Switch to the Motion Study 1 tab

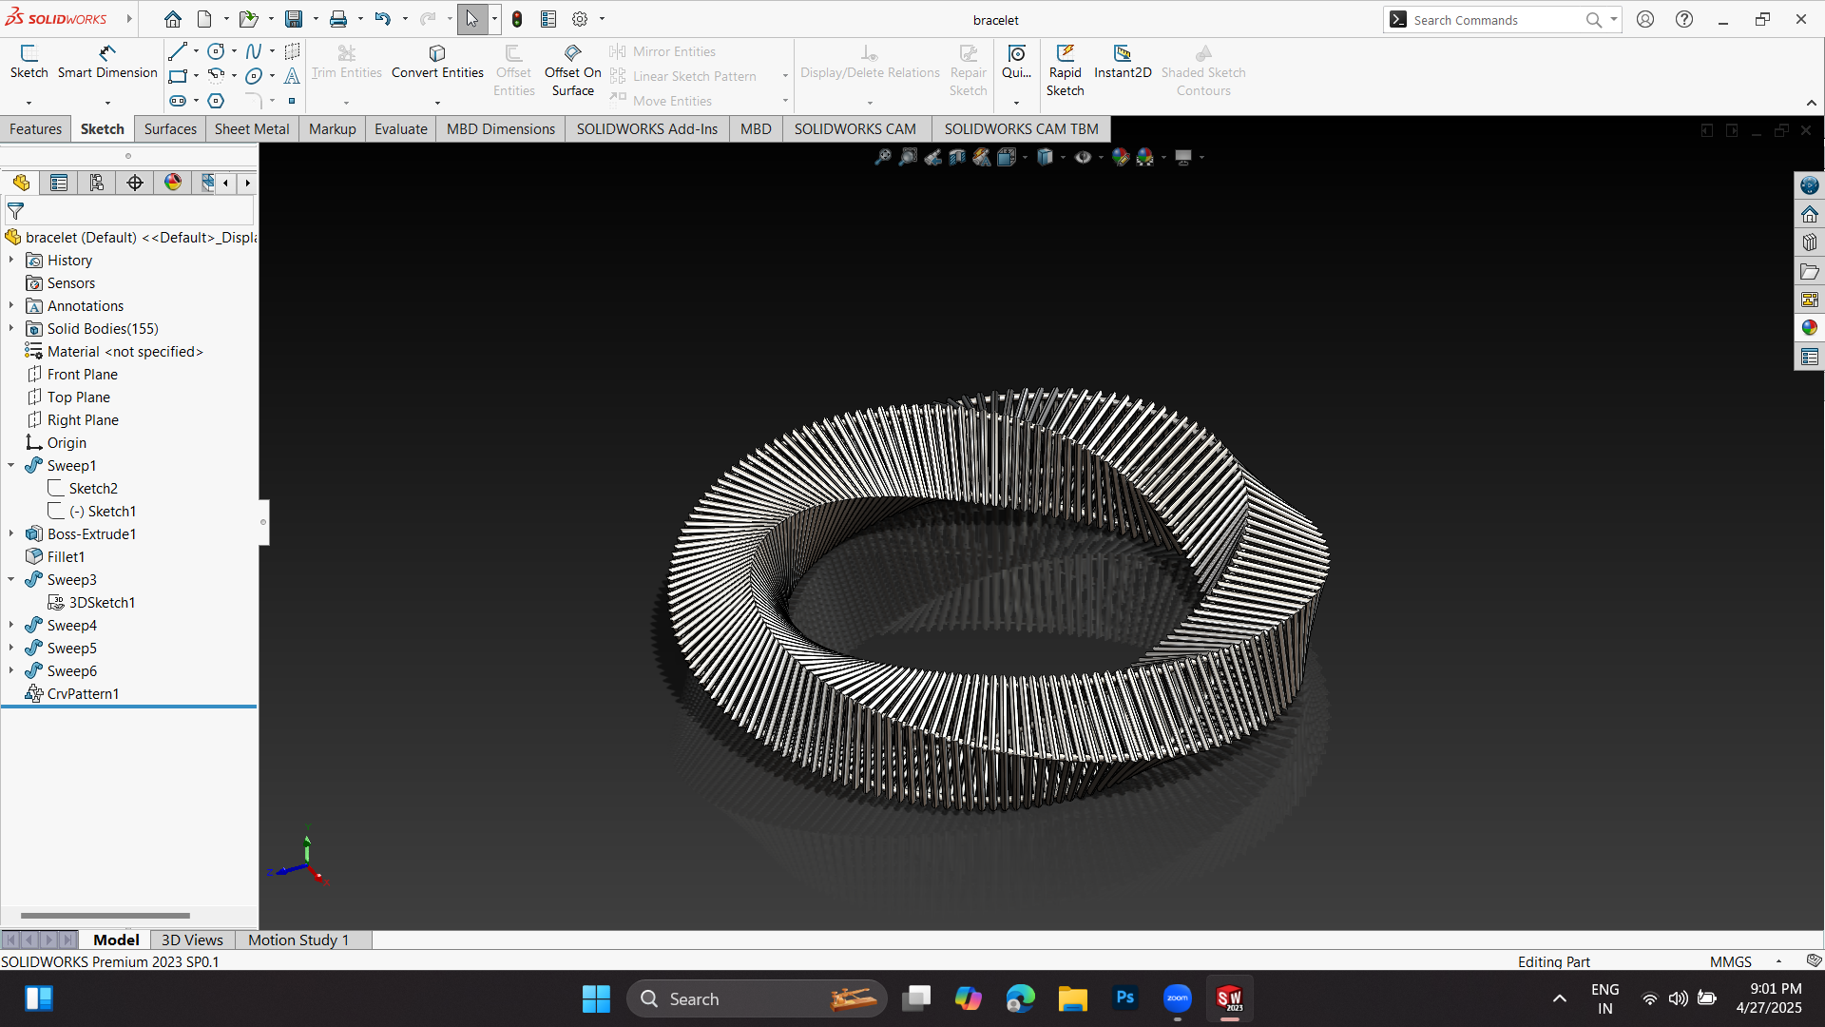pos(298,940)
